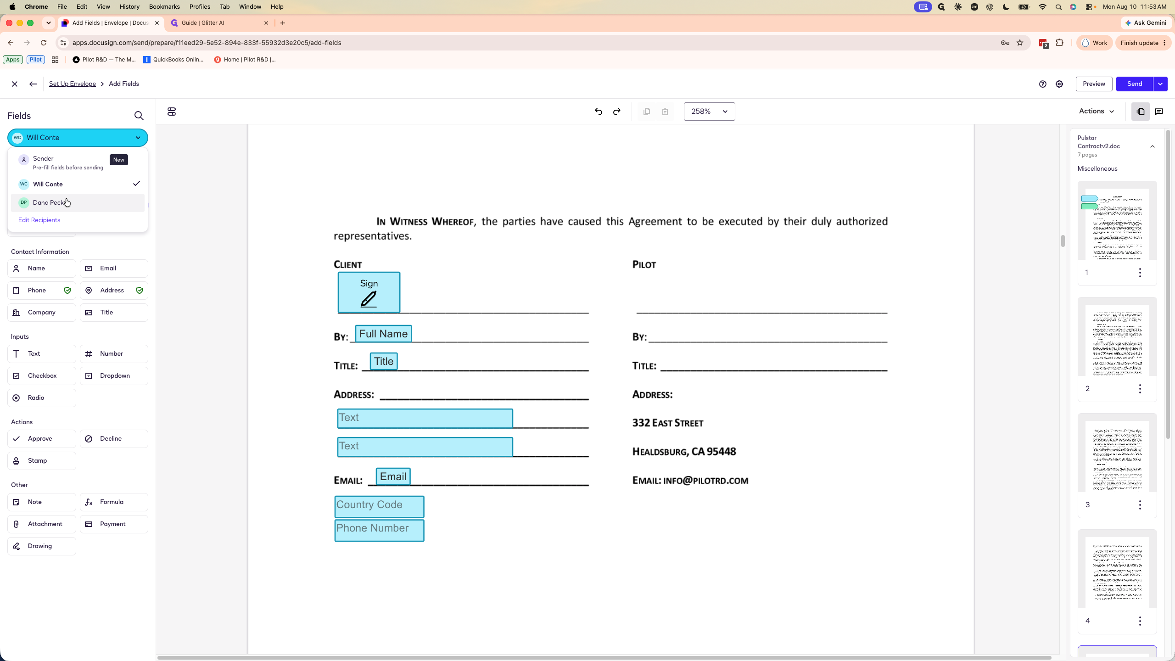Add a Formula field
The image size is (1175, 661).
tap(114, 502)
